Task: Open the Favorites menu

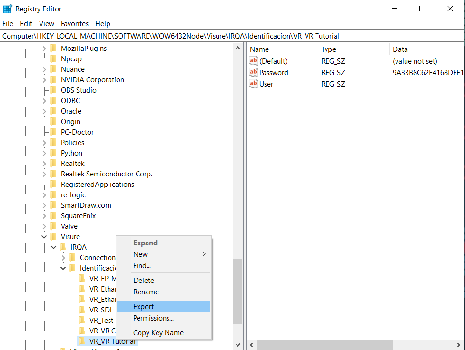Action: pos(75,24)
